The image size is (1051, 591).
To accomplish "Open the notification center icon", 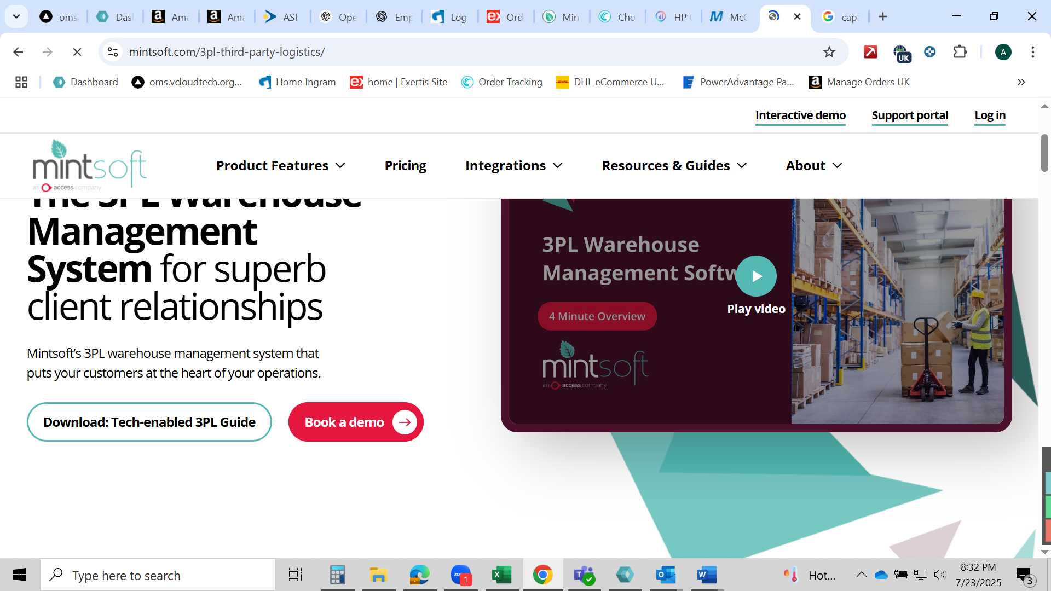I will pos(1025,575).
